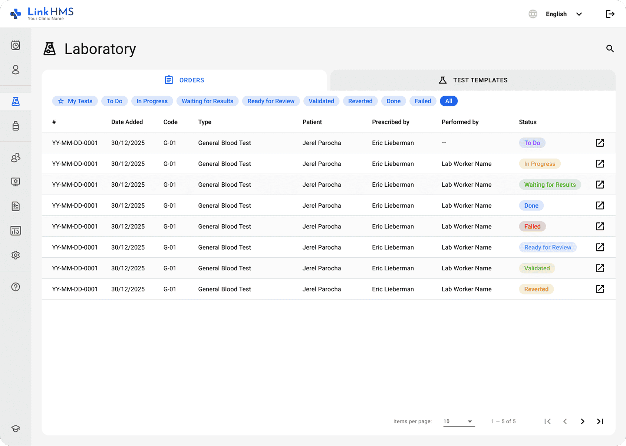Open the items per page dropdown
626x446 pixels.
(459, 421)
